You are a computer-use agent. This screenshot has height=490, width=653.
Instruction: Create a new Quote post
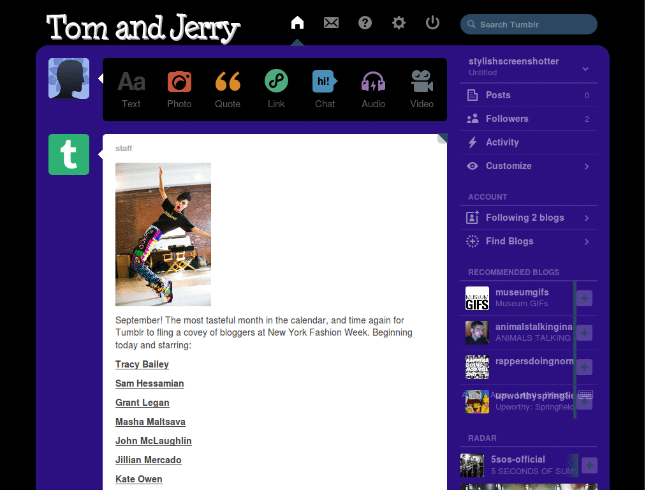[228, 89]
